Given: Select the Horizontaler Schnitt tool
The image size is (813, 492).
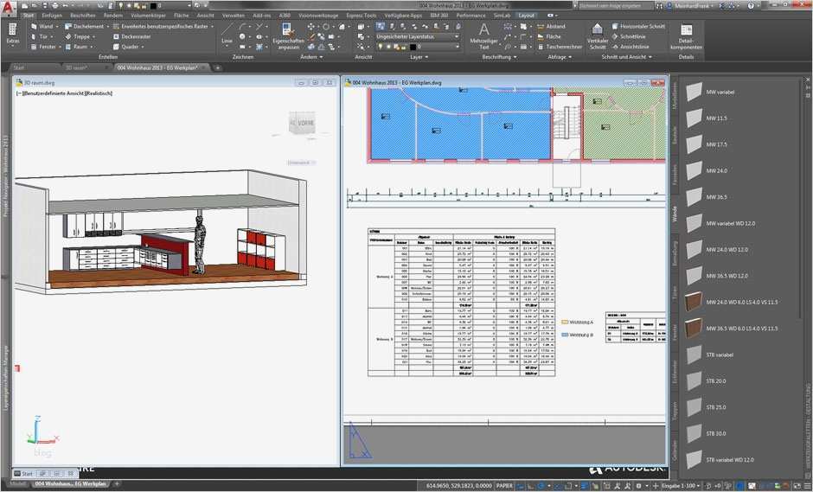Looking at the screenshot, I should pos(638,26).
